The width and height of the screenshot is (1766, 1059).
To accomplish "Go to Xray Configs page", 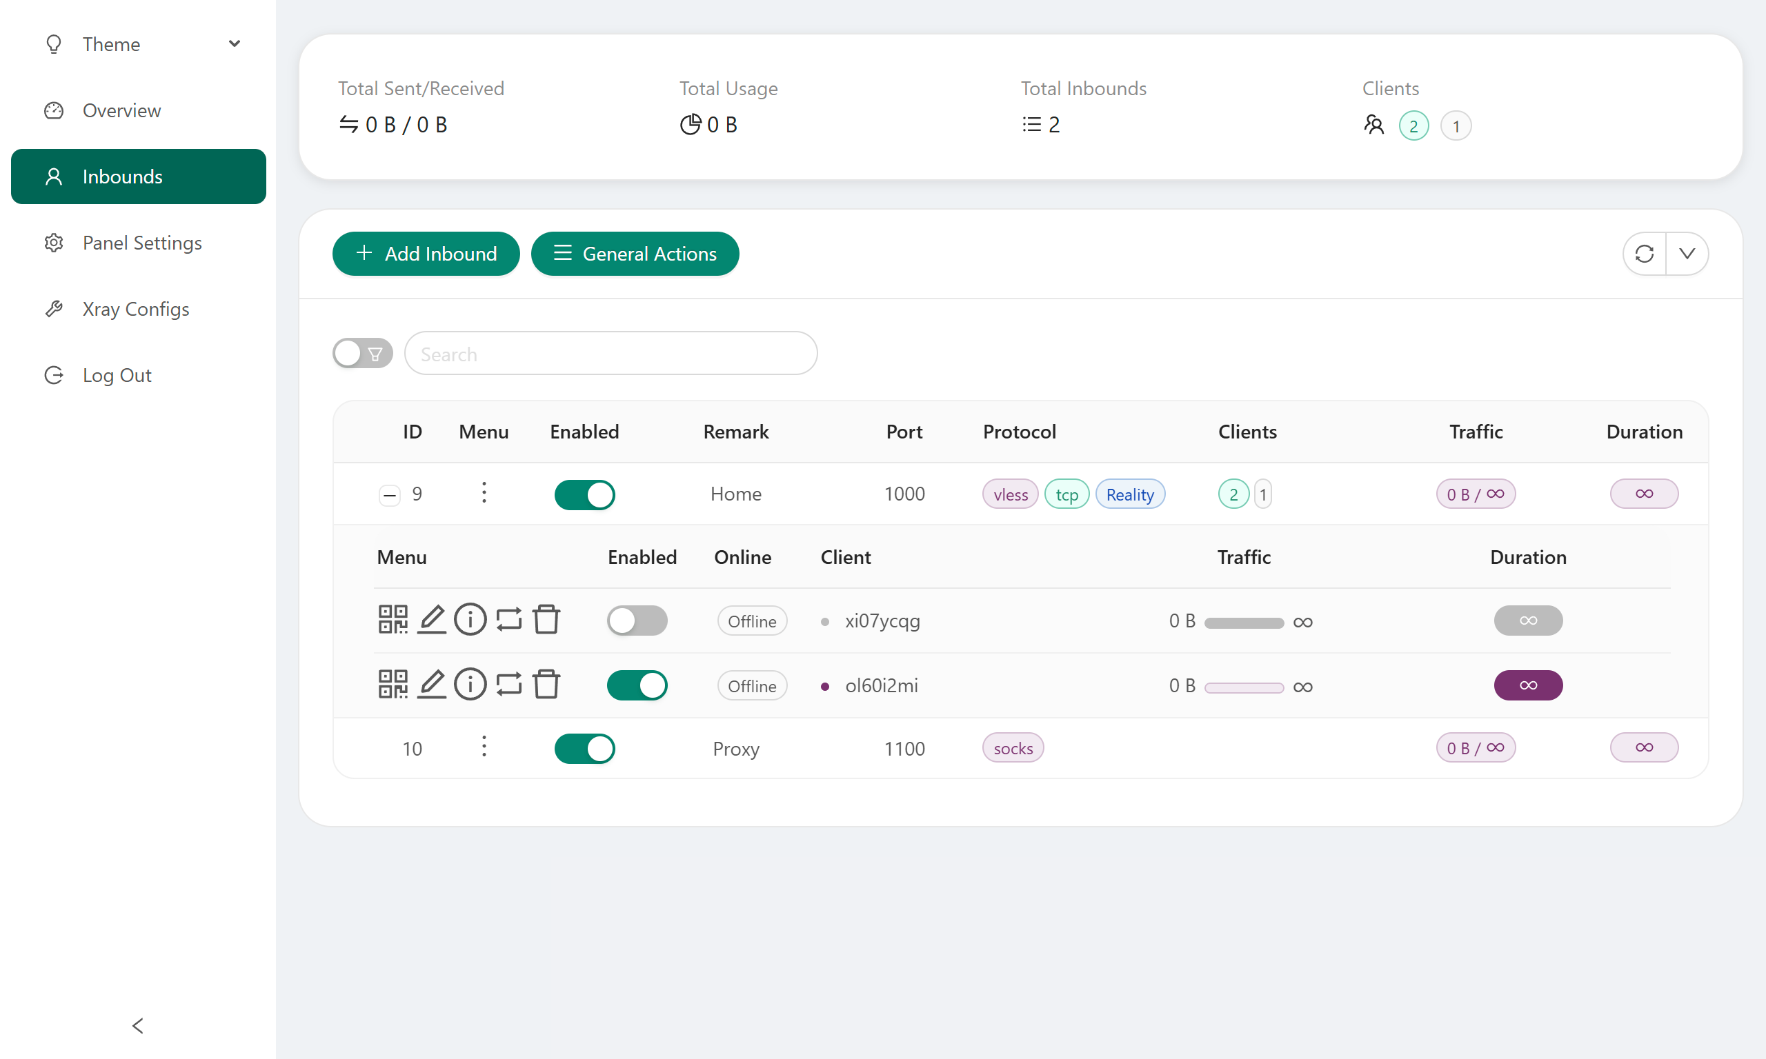I will point(136,309).
